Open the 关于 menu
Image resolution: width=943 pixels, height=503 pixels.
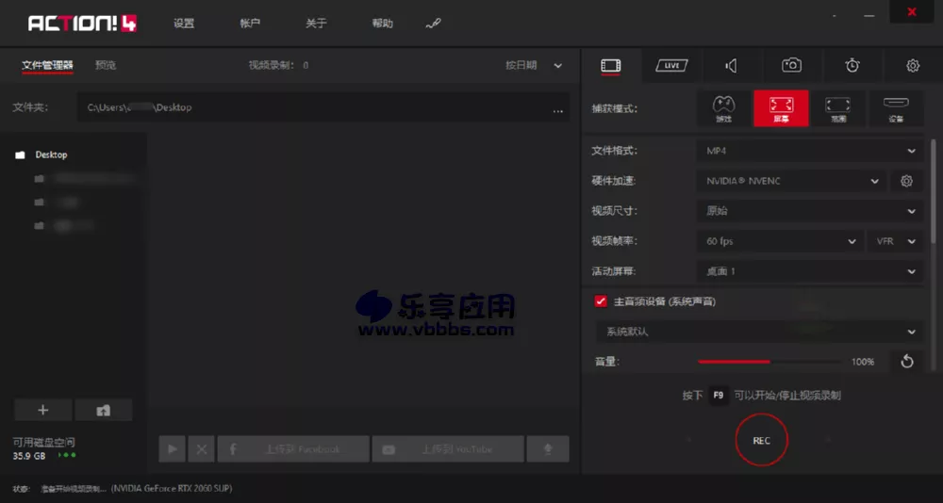point(316,24)
